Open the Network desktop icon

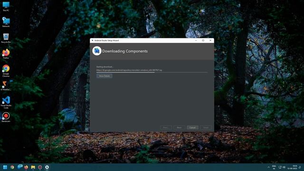tap(6, 22)
